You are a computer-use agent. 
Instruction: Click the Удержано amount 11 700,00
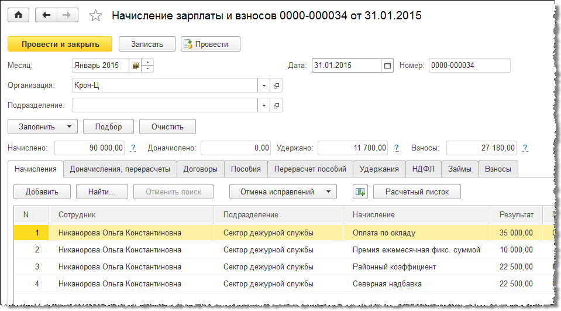pyautogui.click(x=352, y=148)
